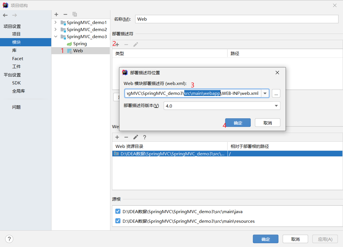Expand the SpringMVC_demo1 module tree node

(x=55, y=22)
